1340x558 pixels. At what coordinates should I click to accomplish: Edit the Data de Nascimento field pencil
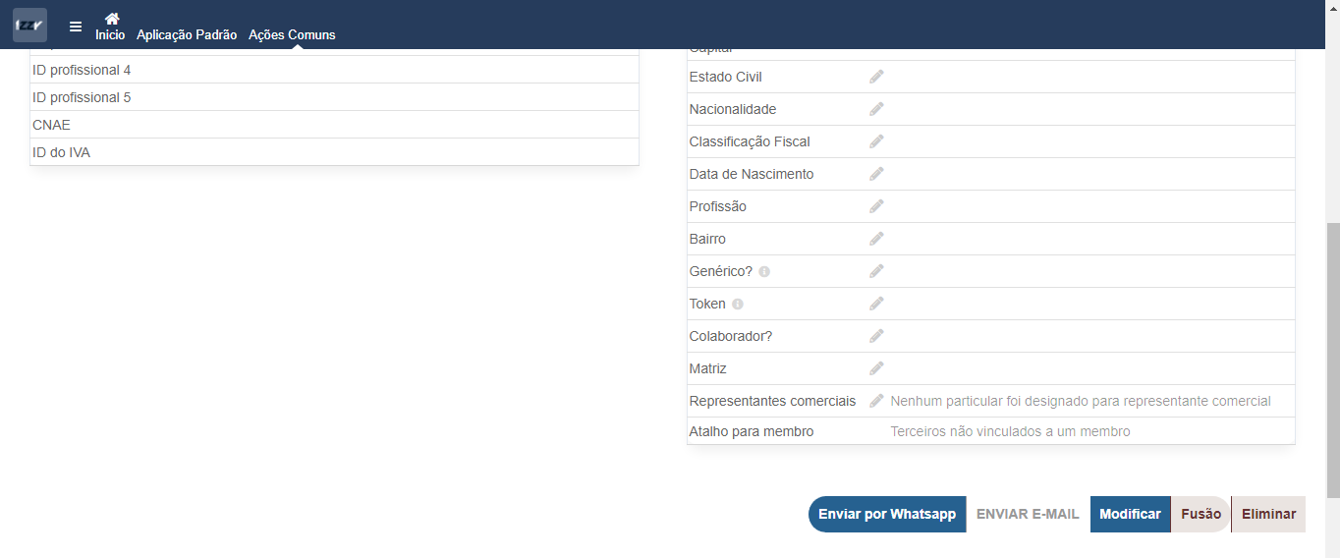click(x=876, y=174)
